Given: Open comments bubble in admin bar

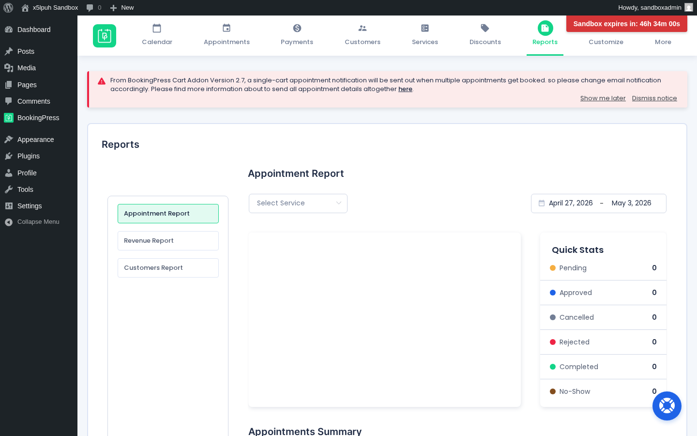Looking at the screenshot, I should 90,8.
